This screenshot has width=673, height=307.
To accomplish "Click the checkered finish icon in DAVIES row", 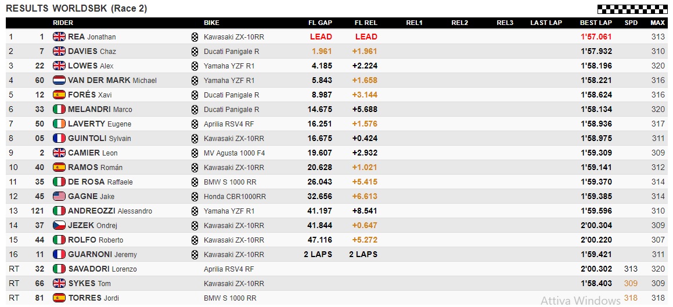I will [x=195, y=51].
